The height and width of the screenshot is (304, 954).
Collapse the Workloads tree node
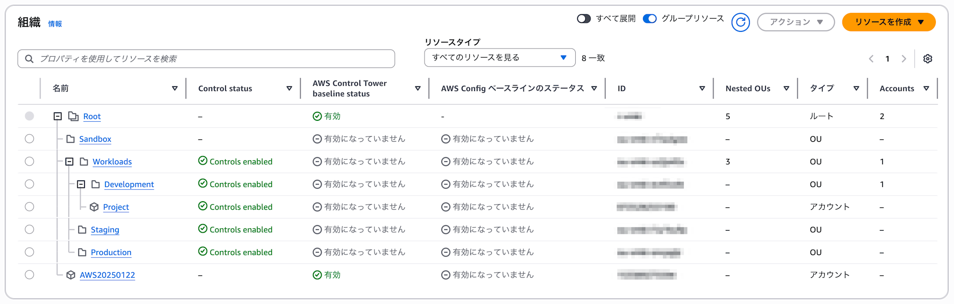pos(69,162)
